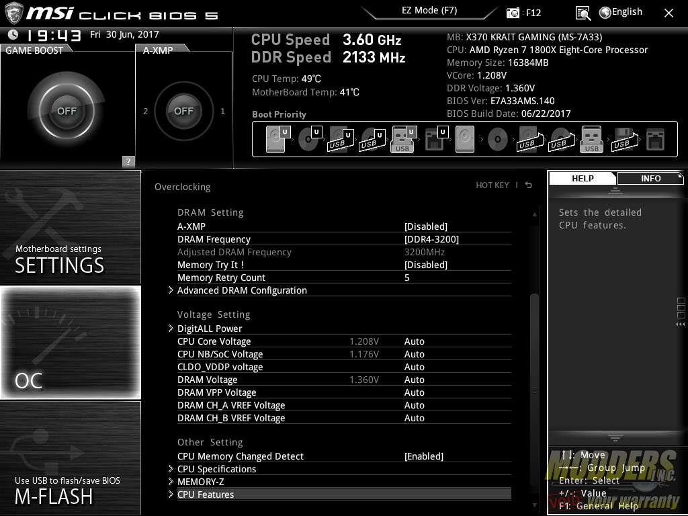
Task: Select the legacy hard disk boot icon
Action: 465,139
